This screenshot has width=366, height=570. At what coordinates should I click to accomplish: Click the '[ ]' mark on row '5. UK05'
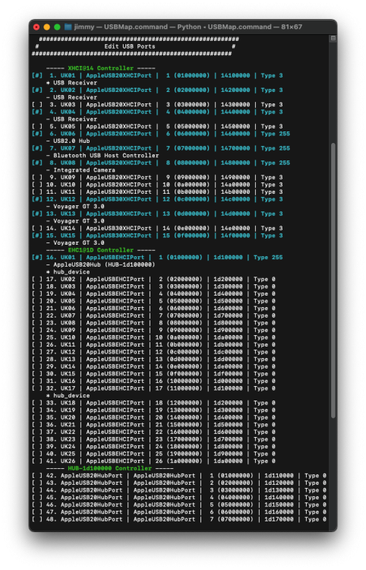coord(37,126)
